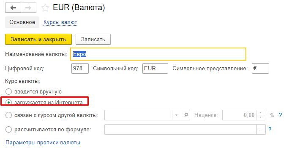Open Курсы валют tab link
Image resolution: width=297 pixels, height=157 pixels.
(x=60, y=22)
